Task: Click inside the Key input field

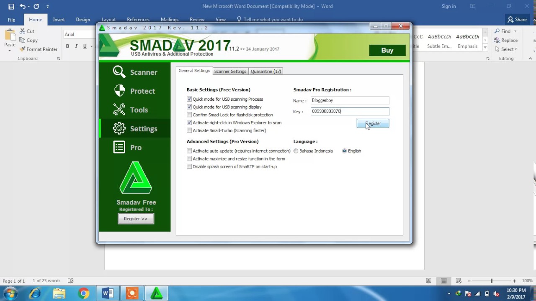Action: coord(350,111)
